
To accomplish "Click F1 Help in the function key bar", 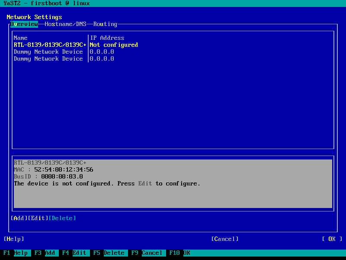I will [16, 253].
